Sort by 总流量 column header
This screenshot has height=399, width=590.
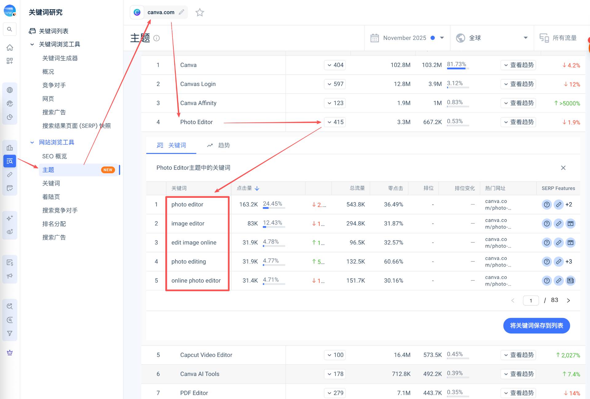[357, 188]
